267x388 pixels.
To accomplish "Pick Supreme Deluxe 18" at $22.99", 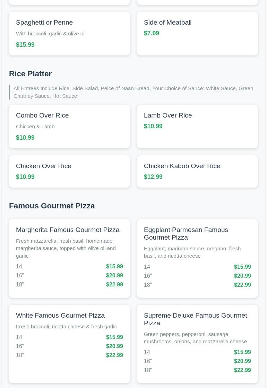I will (197, 370).
